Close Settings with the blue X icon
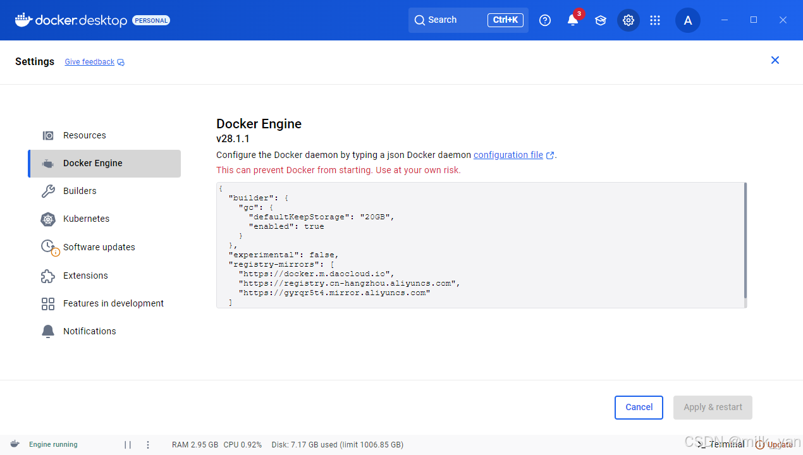803x455 pixels. [x=775, y=60]
